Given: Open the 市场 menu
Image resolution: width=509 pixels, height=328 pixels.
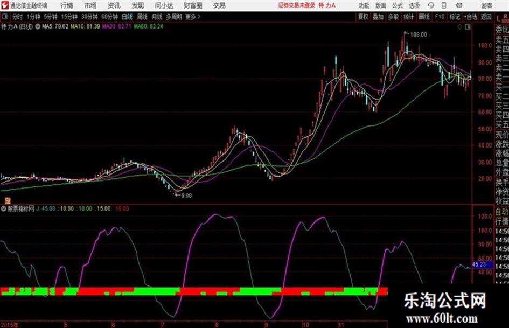Looking at the screenshot, I should point(90,5).
